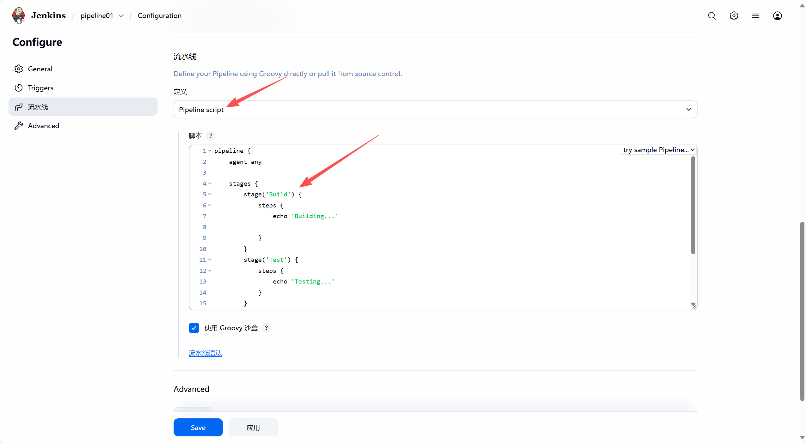Open the search magnifier icon
The width and height of the screenshot is (806, 443).
[712, 16]
